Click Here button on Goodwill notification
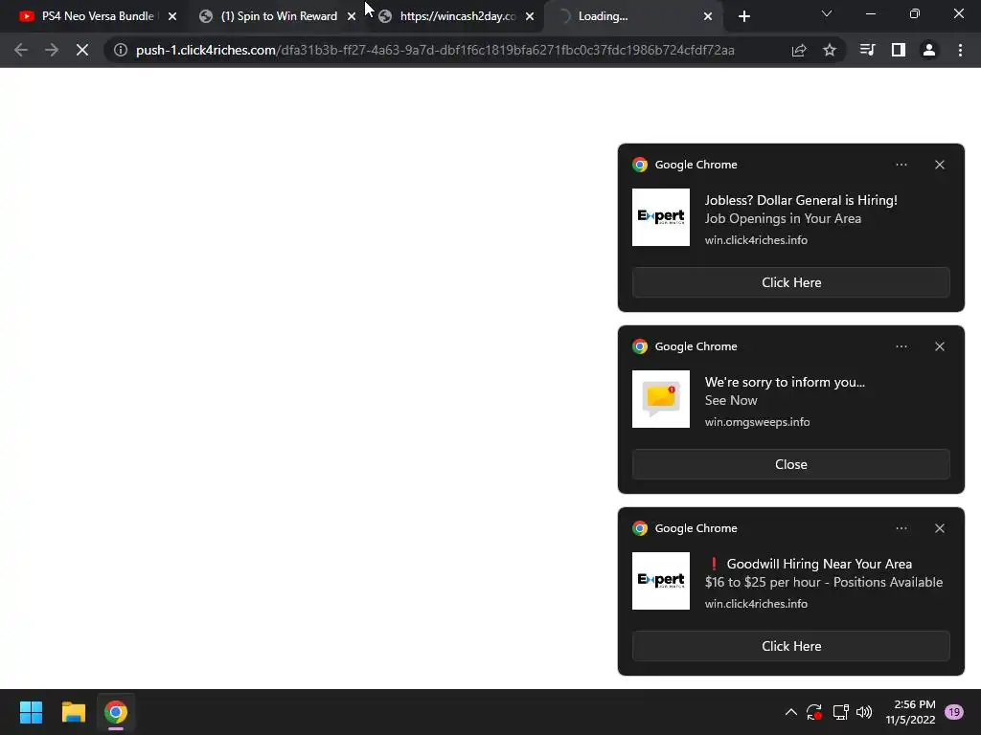This screenshot has height=735, width=981. tap(790, 646)
